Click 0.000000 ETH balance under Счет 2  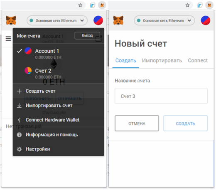[x=48, y=77]
